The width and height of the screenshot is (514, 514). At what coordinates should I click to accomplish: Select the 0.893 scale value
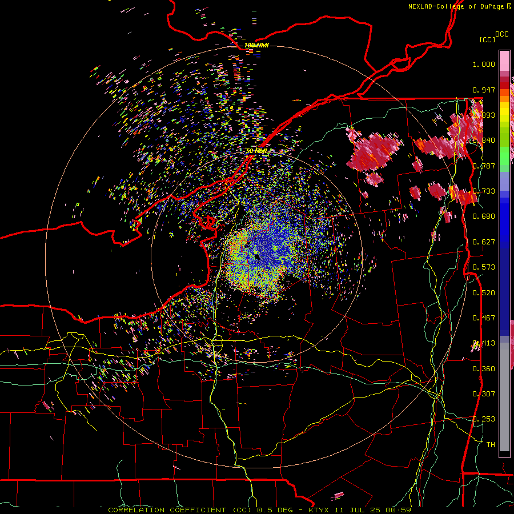click(484, 115)
